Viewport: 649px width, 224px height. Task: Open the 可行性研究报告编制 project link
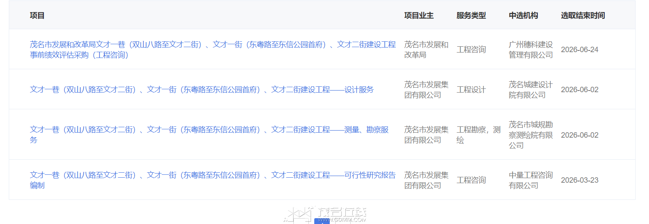213,180
